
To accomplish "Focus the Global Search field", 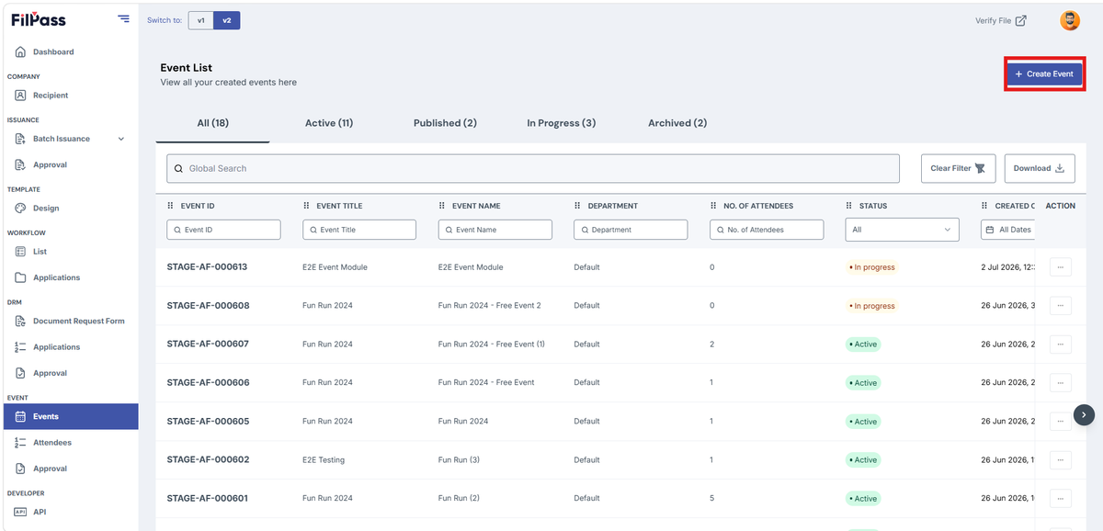I will (533, 168).
